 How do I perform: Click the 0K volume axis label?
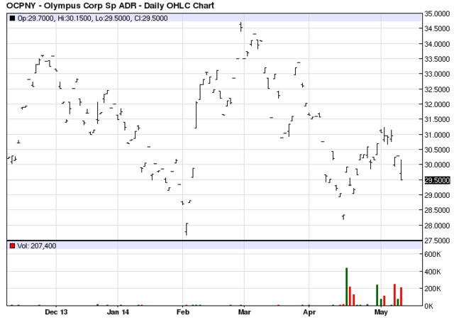click(x=428, y=306)
